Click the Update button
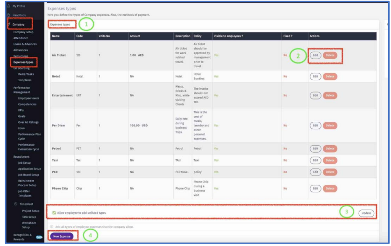The image size is (391, 246). coord(366,213)
